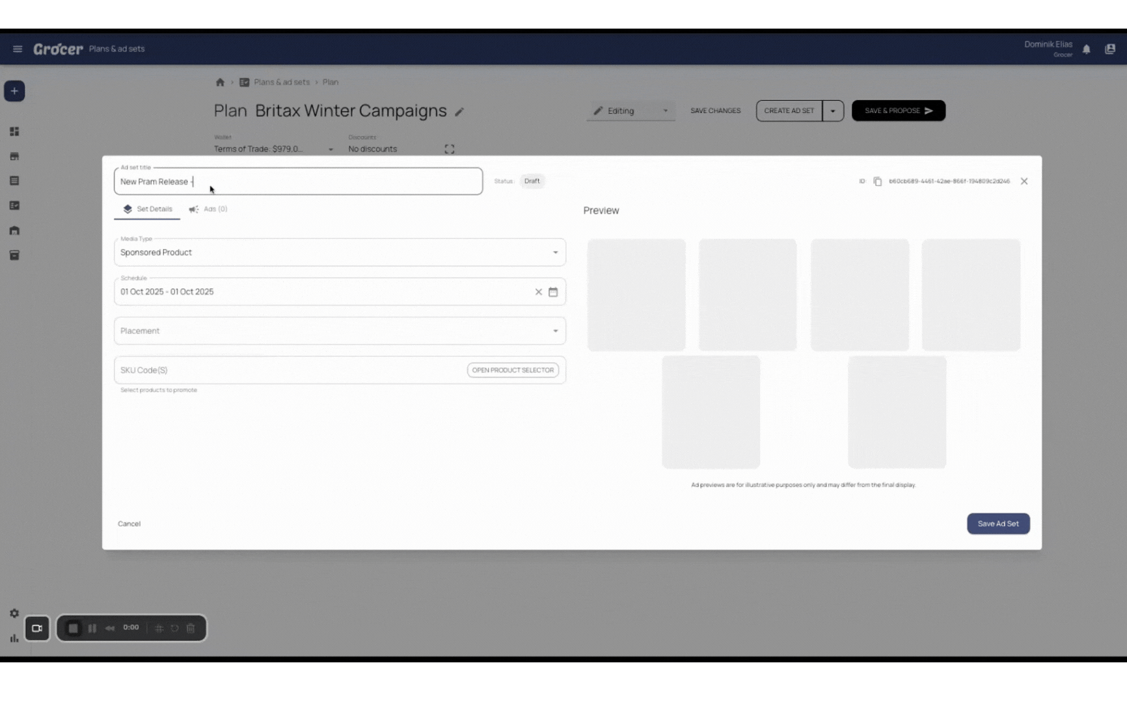This screenshot has height=702, width=1127.
Task: Open the archive box icon in sidebar
Action: pos(14,255)
